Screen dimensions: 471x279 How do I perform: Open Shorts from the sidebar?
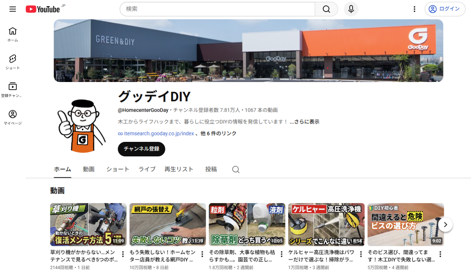(x=13, y=62)
